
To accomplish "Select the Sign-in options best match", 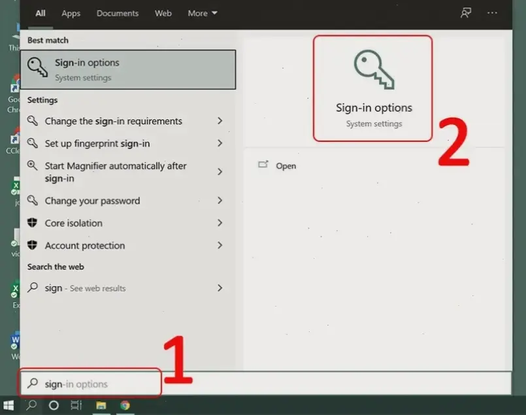I will pos(127,69).
